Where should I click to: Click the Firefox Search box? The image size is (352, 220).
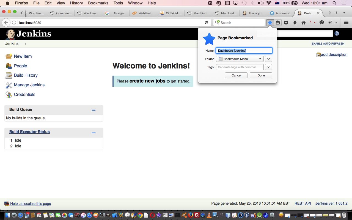(x=239, y=23)
